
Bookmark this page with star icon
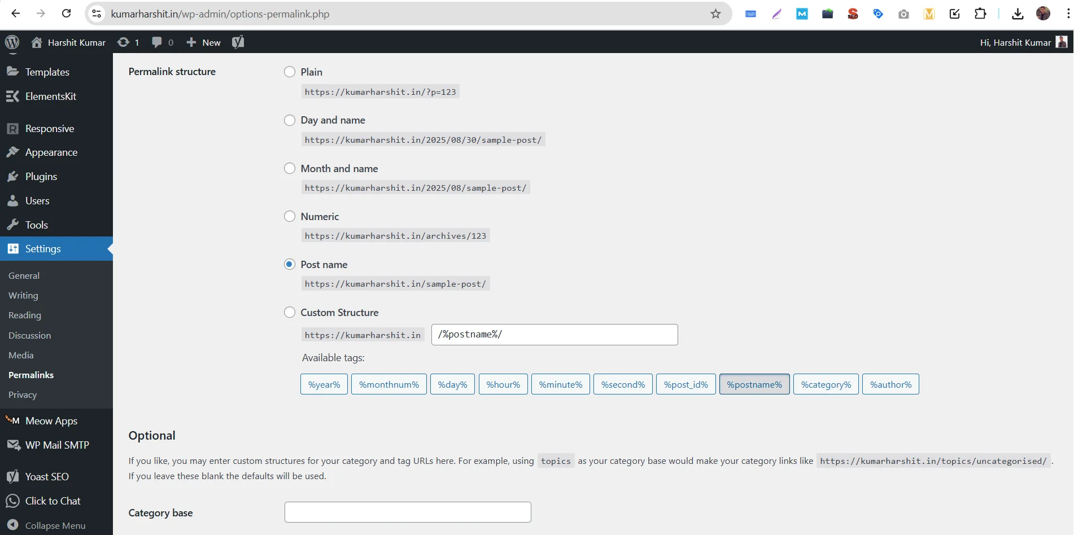715,14
